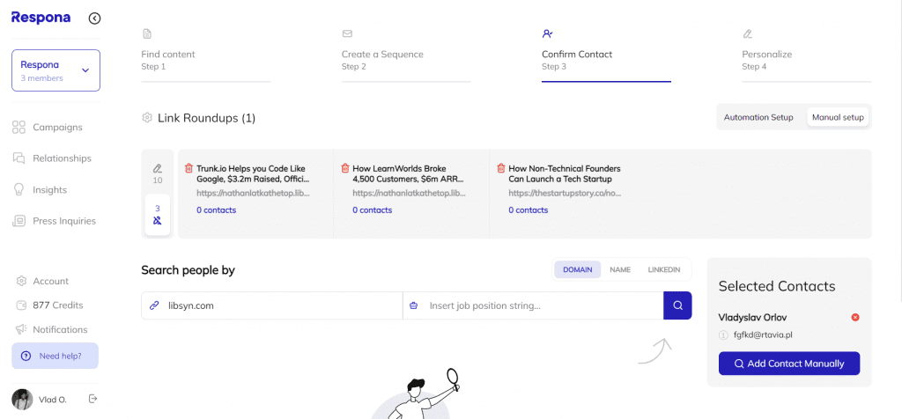Click Add Contact Manually button
Viewport: 902px width, 419px height.
tap(789, 364)
